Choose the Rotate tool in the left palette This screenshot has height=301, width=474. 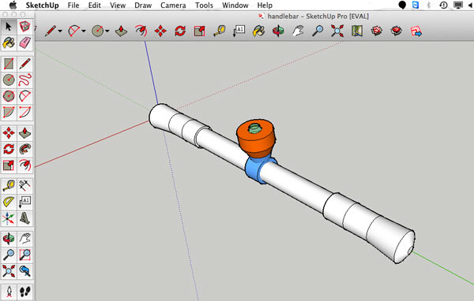(x=9, y=149)
